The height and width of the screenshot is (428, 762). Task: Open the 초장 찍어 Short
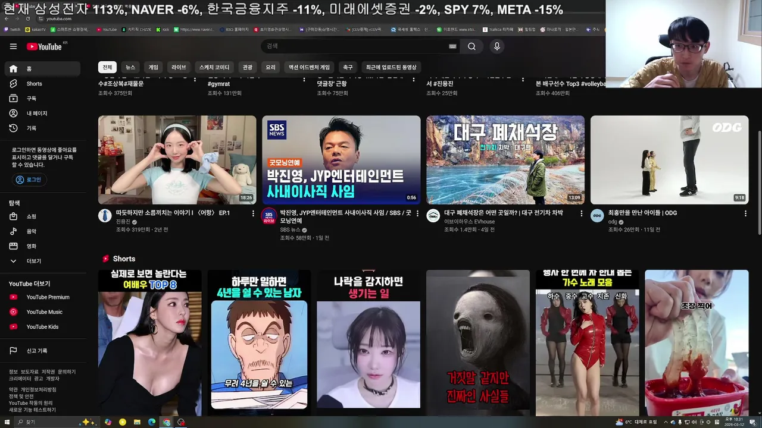697,343
